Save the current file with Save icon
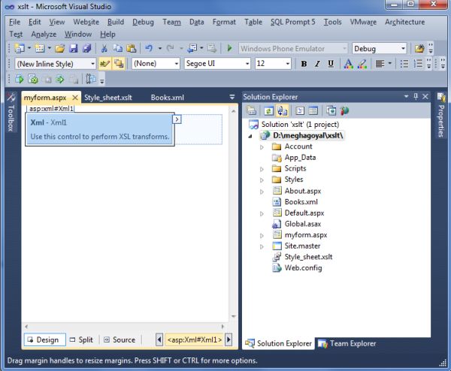 [74, 48]
